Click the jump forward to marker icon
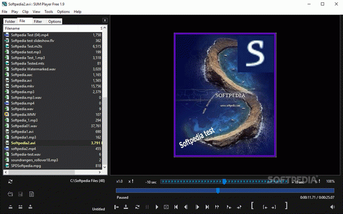 (x=240, y=207)
